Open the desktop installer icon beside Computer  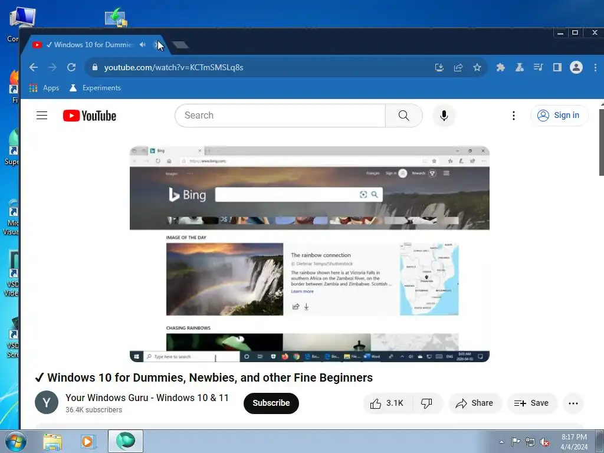tap(116, 17)
